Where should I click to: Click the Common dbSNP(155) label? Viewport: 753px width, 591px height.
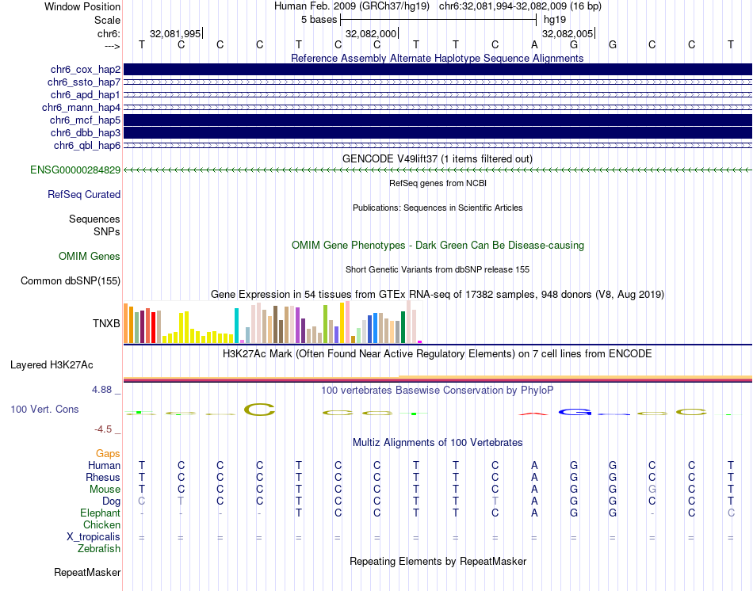(x=71, y=281)
